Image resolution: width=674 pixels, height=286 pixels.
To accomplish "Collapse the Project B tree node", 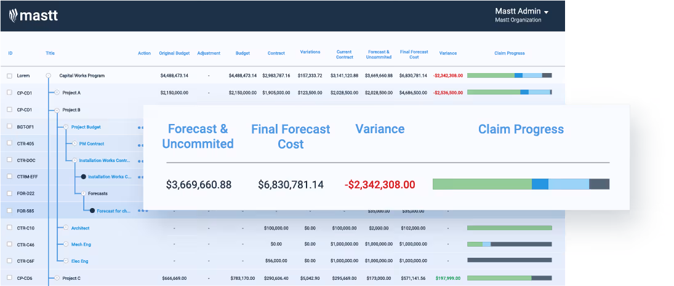I will pyautogui.click(x=57, y=110).
